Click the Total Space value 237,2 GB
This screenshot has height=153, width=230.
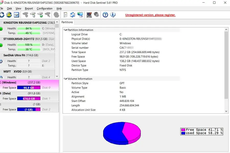[140, 52]
